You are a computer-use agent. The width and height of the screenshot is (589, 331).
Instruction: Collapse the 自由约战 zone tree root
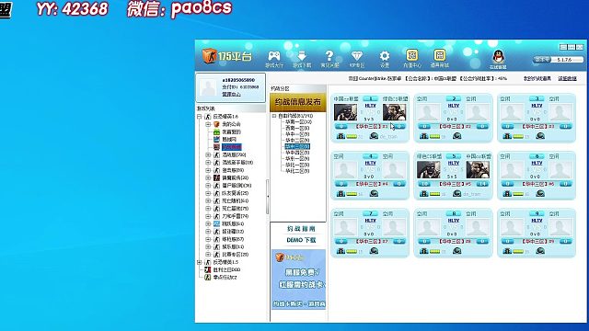click(x=274, y=116)
